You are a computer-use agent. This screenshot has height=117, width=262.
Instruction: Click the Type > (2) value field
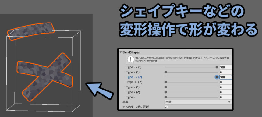coord(225,82)
